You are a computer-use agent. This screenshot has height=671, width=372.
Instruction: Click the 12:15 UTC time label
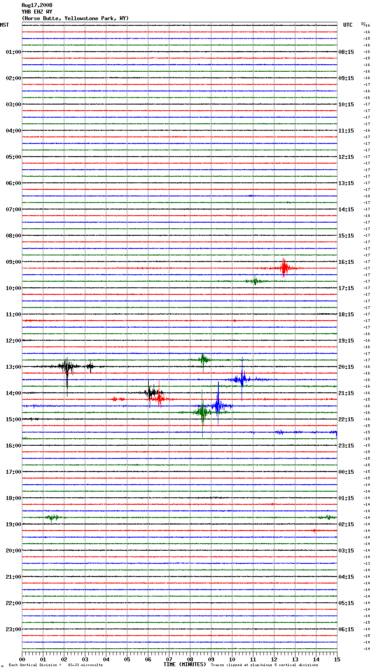coord(346,157)
